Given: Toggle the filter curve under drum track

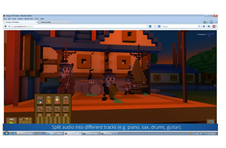Looking at the screenshot, I should click(57, 109).
